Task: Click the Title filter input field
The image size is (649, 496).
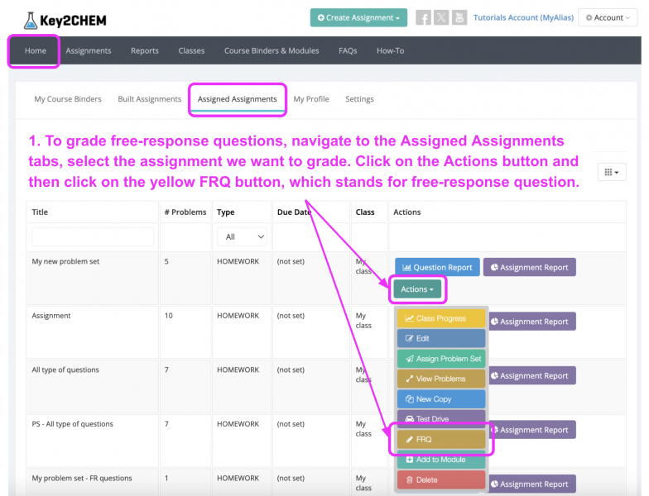Action: 93,236
